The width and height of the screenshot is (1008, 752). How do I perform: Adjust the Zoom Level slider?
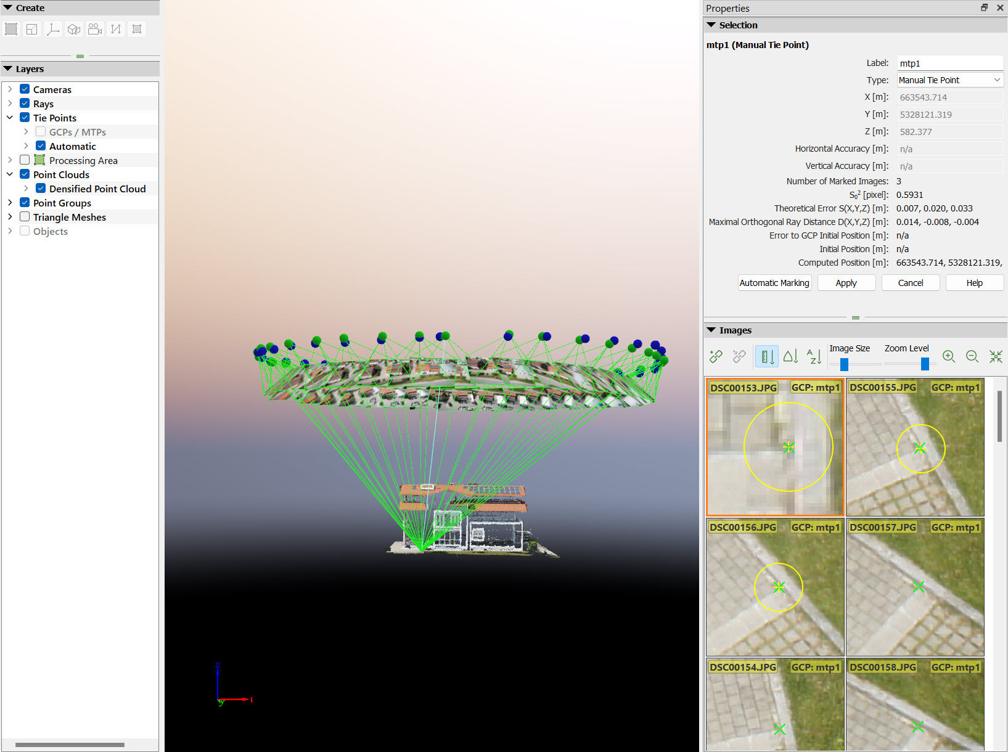(x=924, y=364)
